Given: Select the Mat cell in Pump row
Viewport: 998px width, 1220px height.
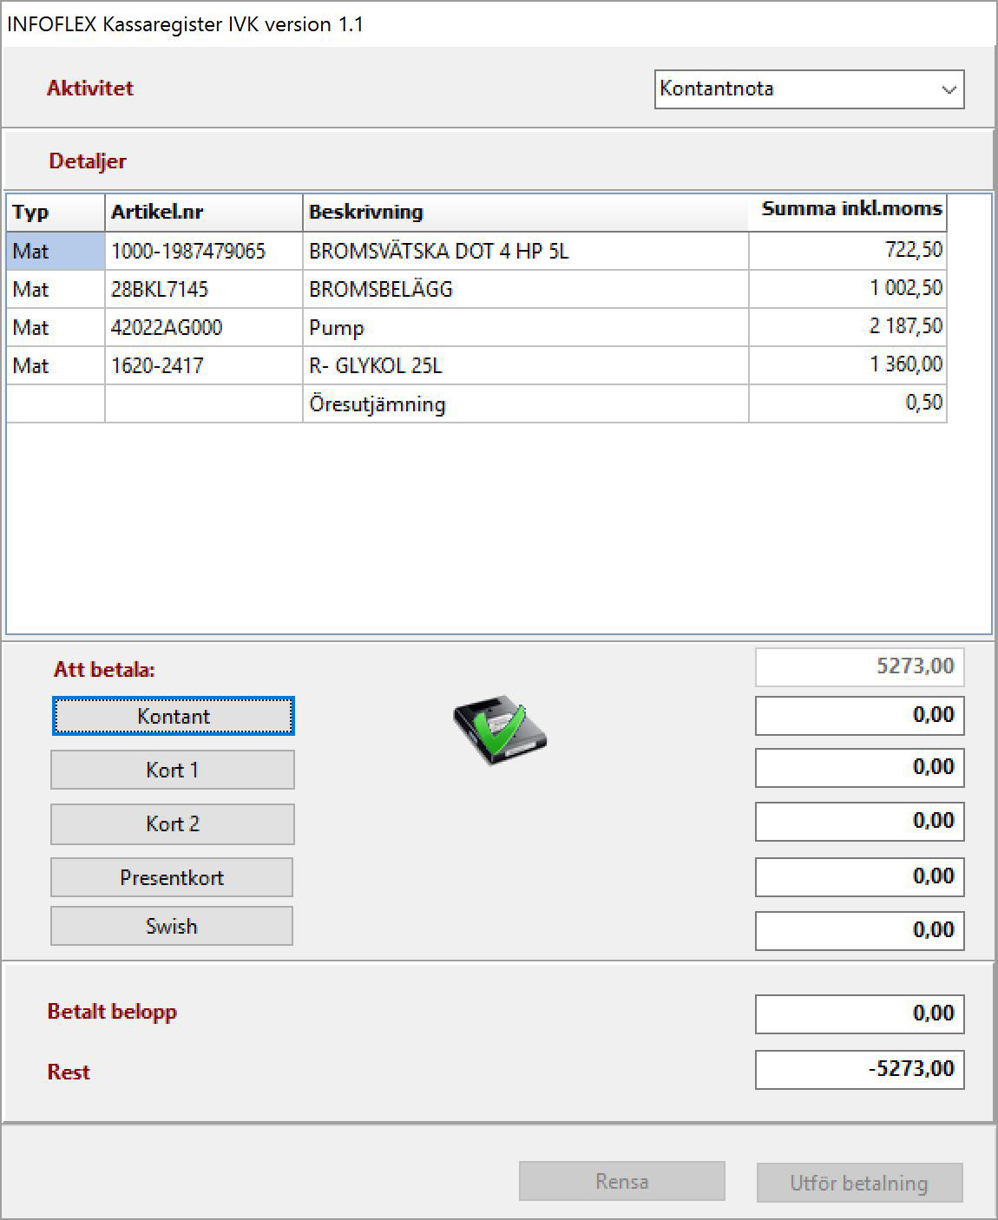Looking at the screenshot, I should 56,328.
